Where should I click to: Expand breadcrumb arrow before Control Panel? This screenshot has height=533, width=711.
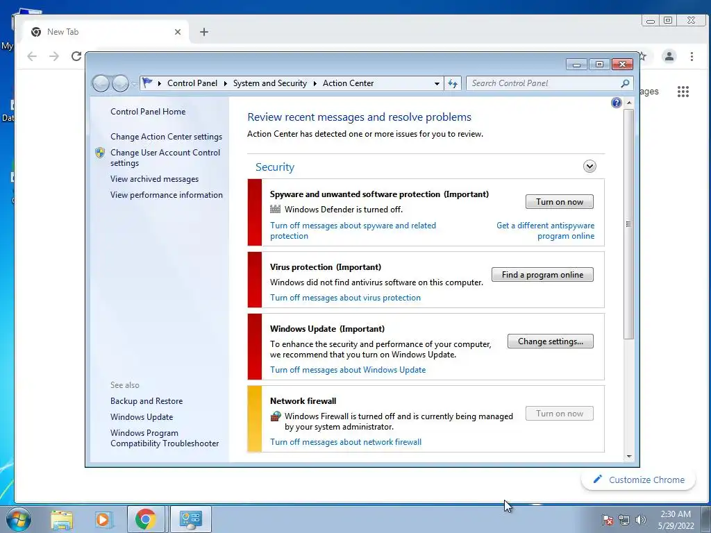tap(159, 83)
